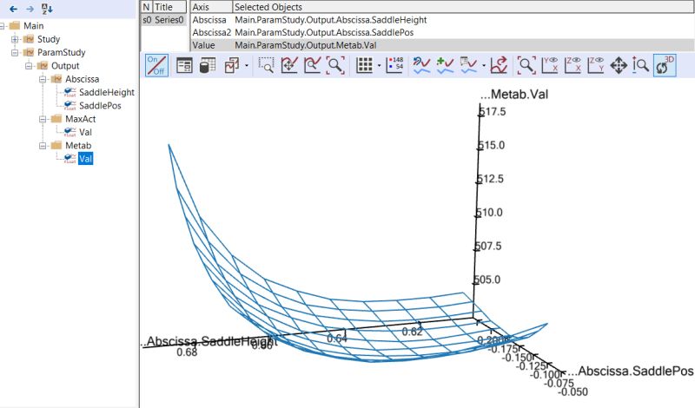Click the edit series curve icon
This screenshot has width=695, height=408.
pos(421,66)
